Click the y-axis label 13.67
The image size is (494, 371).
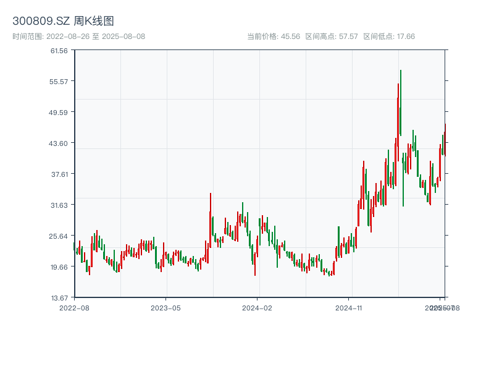click(x=59, y=298)
